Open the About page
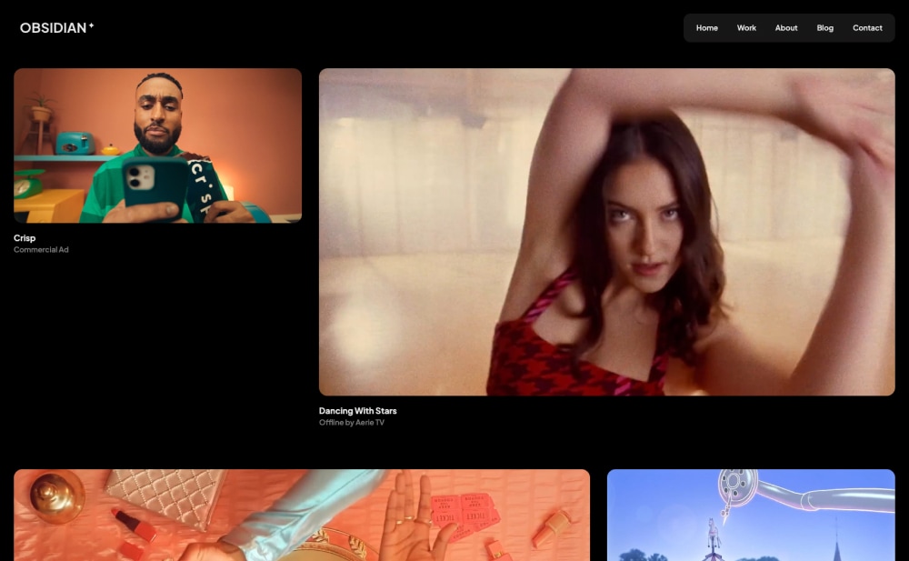This screenshot has width=909, height=561. click(x=786, y=28)
